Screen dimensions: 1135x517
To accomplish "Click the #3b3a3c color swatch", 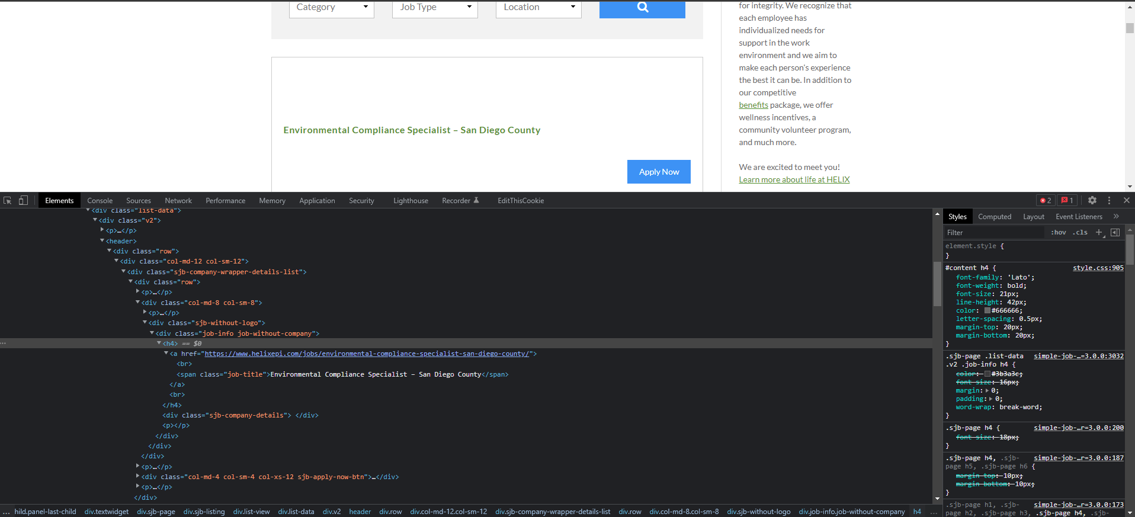I will (x=987, y=374).
